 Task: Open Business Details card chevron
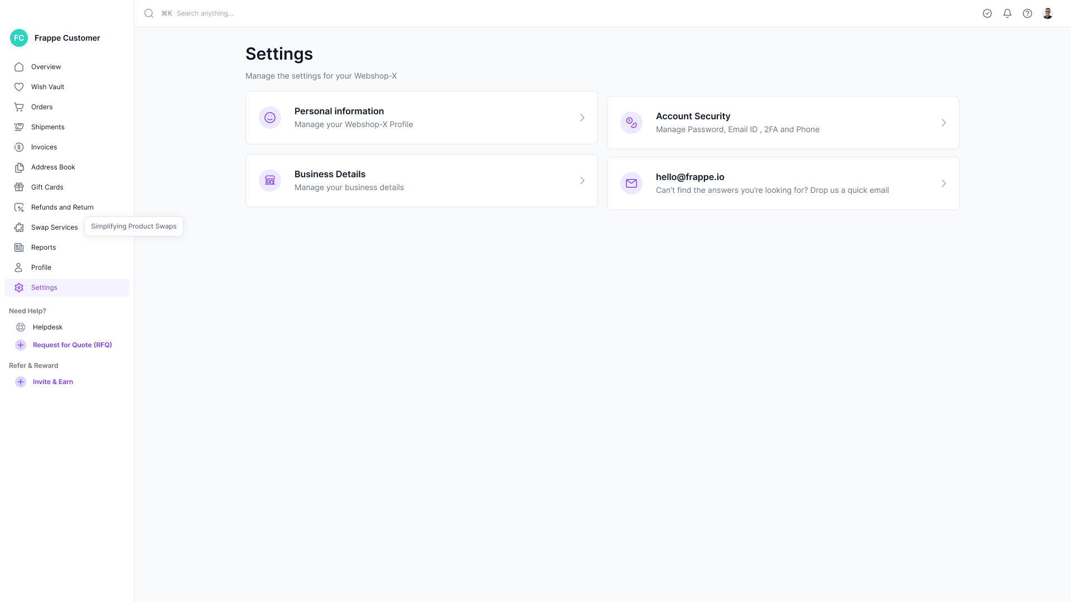(582, 181)
